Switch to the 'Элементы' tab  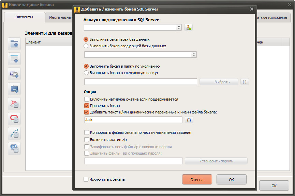[x=24, y=17]
